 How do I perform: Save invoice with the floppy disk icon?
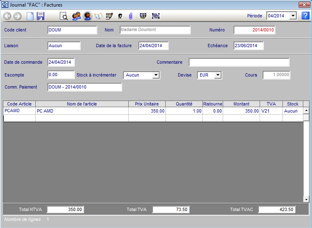tap(40, 16)
